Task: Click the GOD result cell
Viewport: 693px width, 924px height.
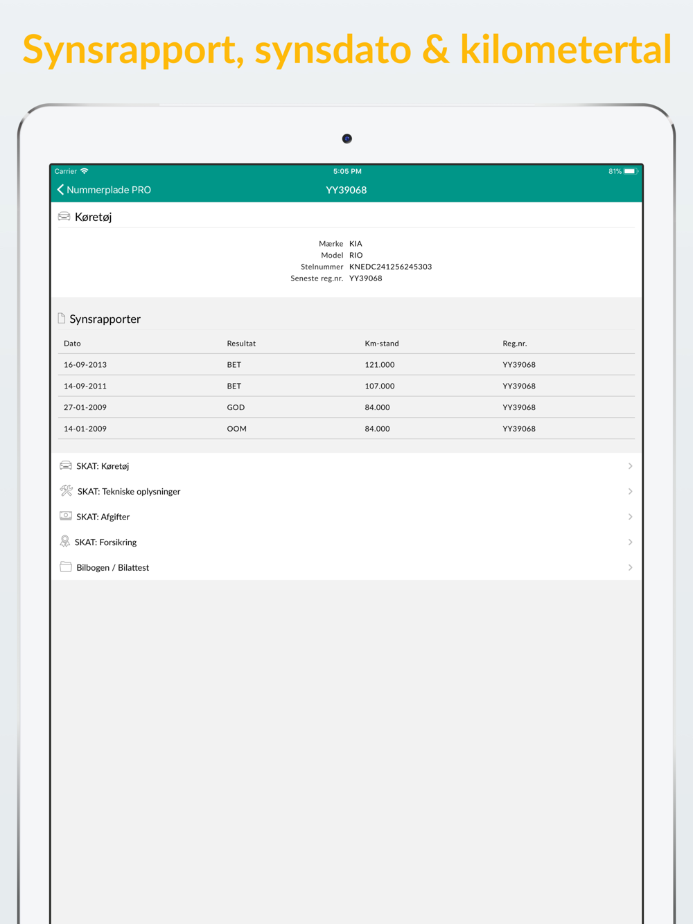Action: [236, 407]
